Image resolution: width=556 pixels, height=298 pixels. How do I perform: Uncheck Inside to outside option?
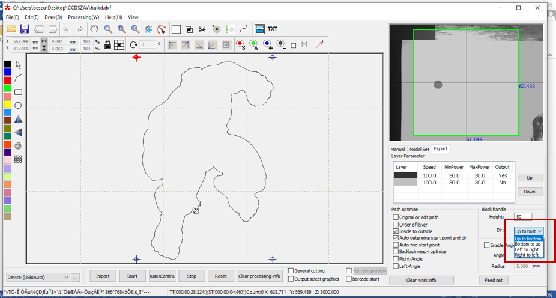tap(396, 231)
